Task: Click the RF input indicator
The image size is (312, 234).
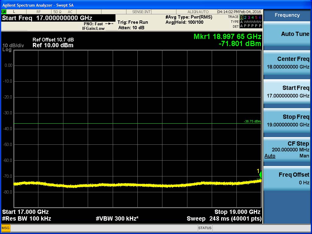Action: pos(39,12)
